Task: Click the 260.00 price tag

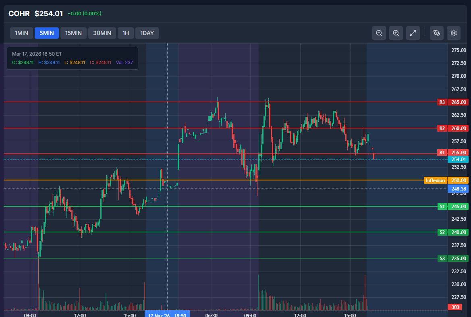Action: pos(459,128)
